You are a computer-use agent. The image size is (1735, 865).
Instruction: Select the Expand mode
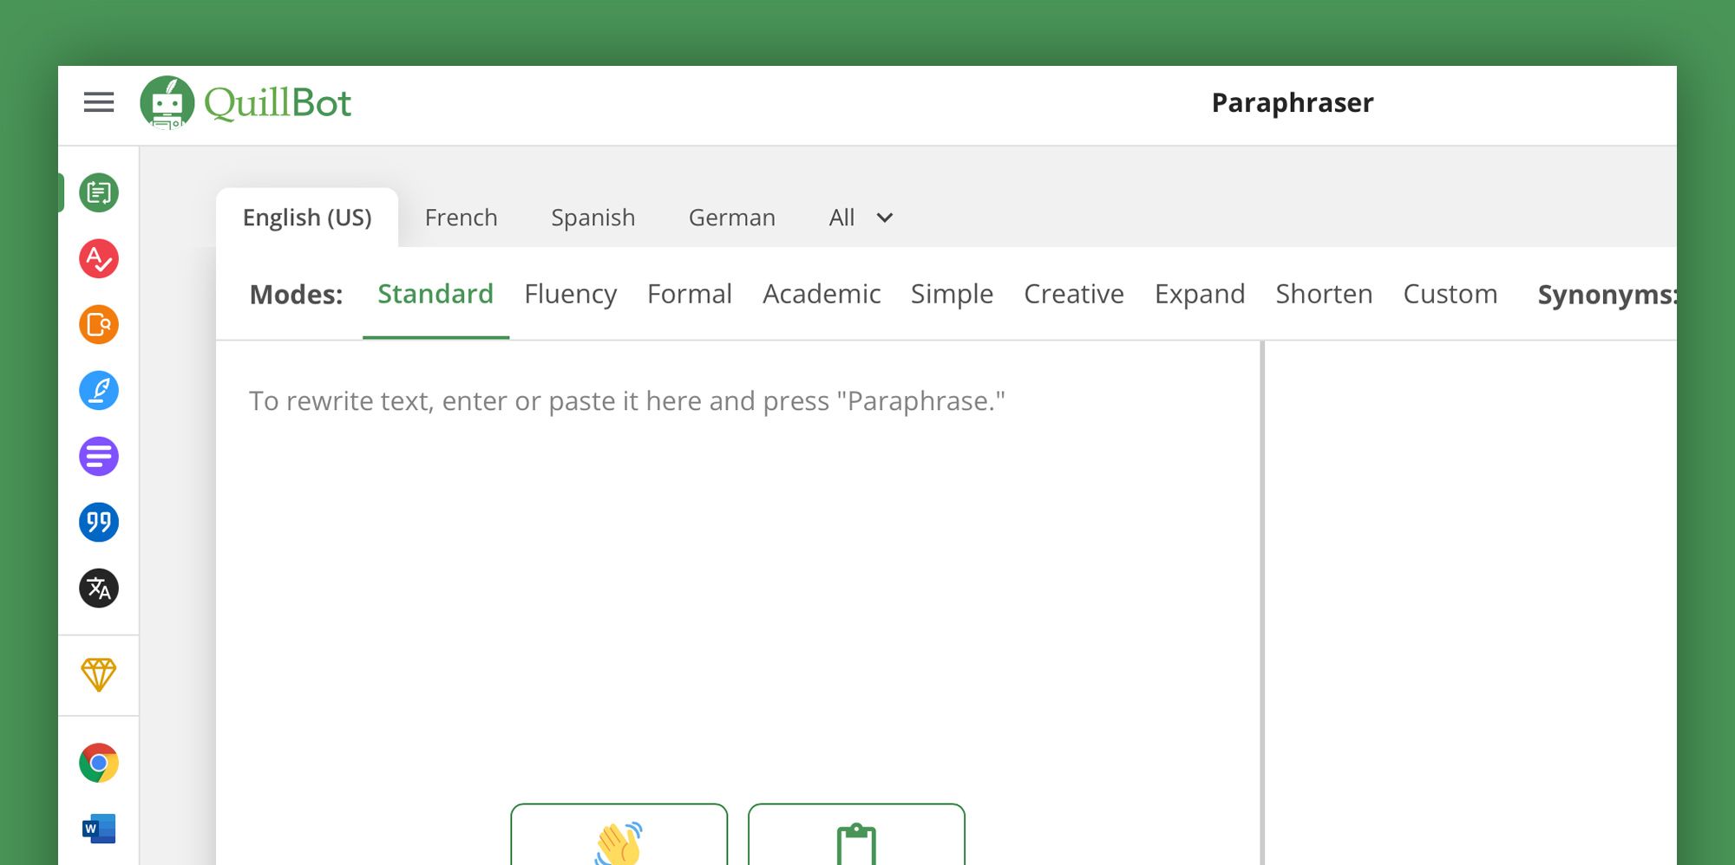(x=1200, y=294)
